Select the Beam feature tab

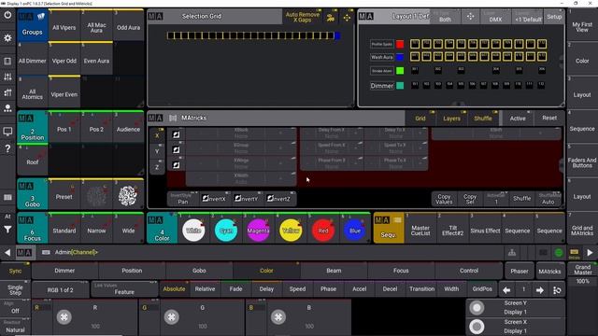click(334, 271)
